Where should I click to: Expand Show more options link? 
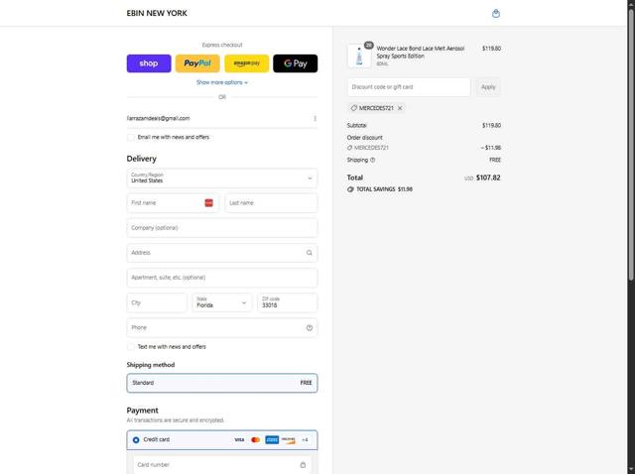coord(222,82)
